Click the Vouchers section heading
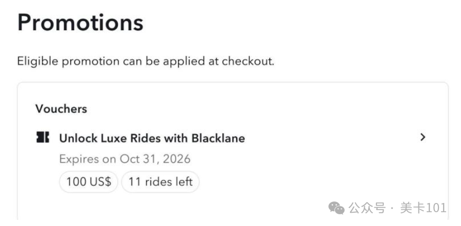Viewport: 461px width, 226px height. click(x=61, y=108)
